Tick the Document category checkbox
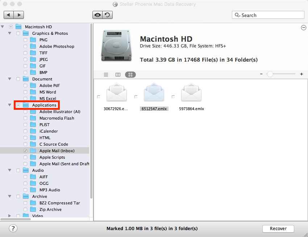This screenshot has width=308, height=237. (18, 79)
